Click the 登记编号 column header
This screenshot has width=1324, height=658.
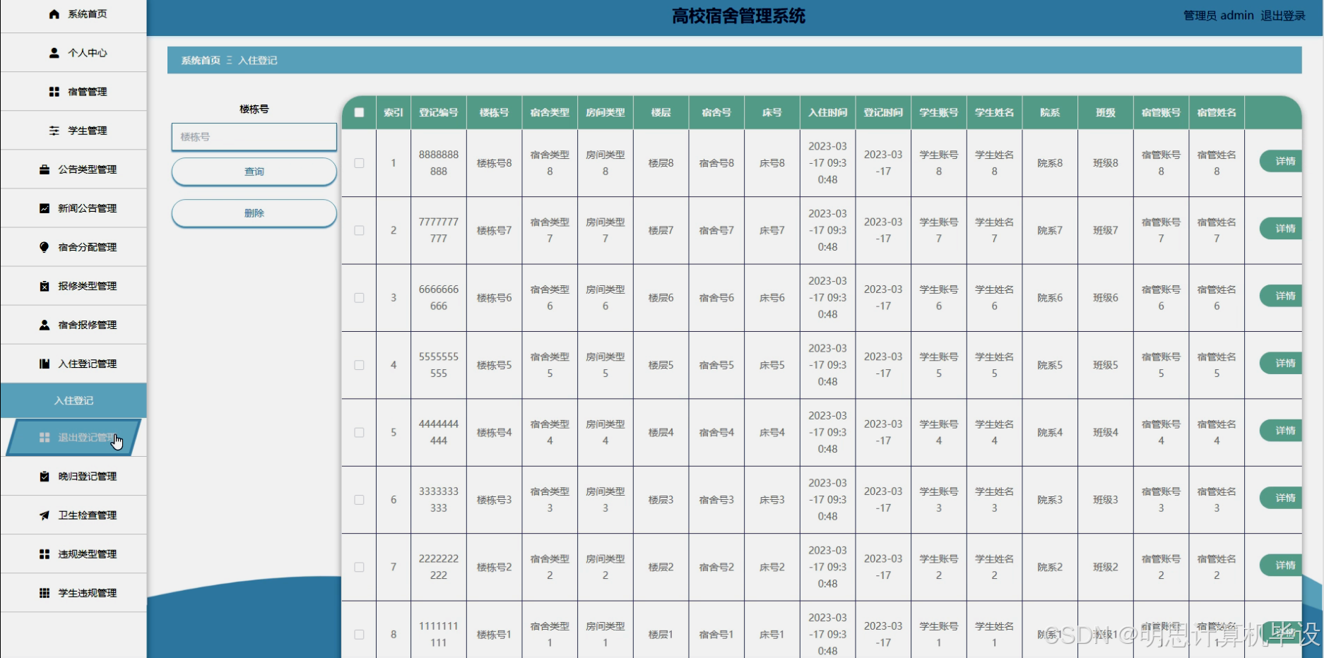[439, 112]
